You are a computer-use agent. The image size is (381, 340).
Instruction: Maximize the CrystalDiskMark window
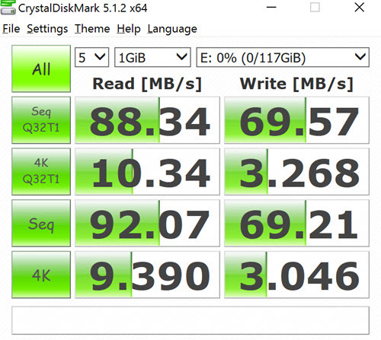[315, 8]
